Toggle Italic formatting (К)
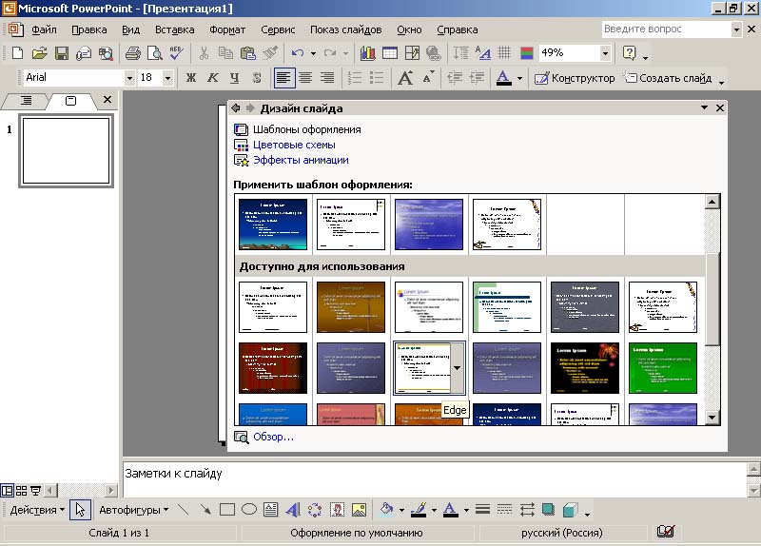Viewport: 761px width, 546px height. [x=212, y=78]
